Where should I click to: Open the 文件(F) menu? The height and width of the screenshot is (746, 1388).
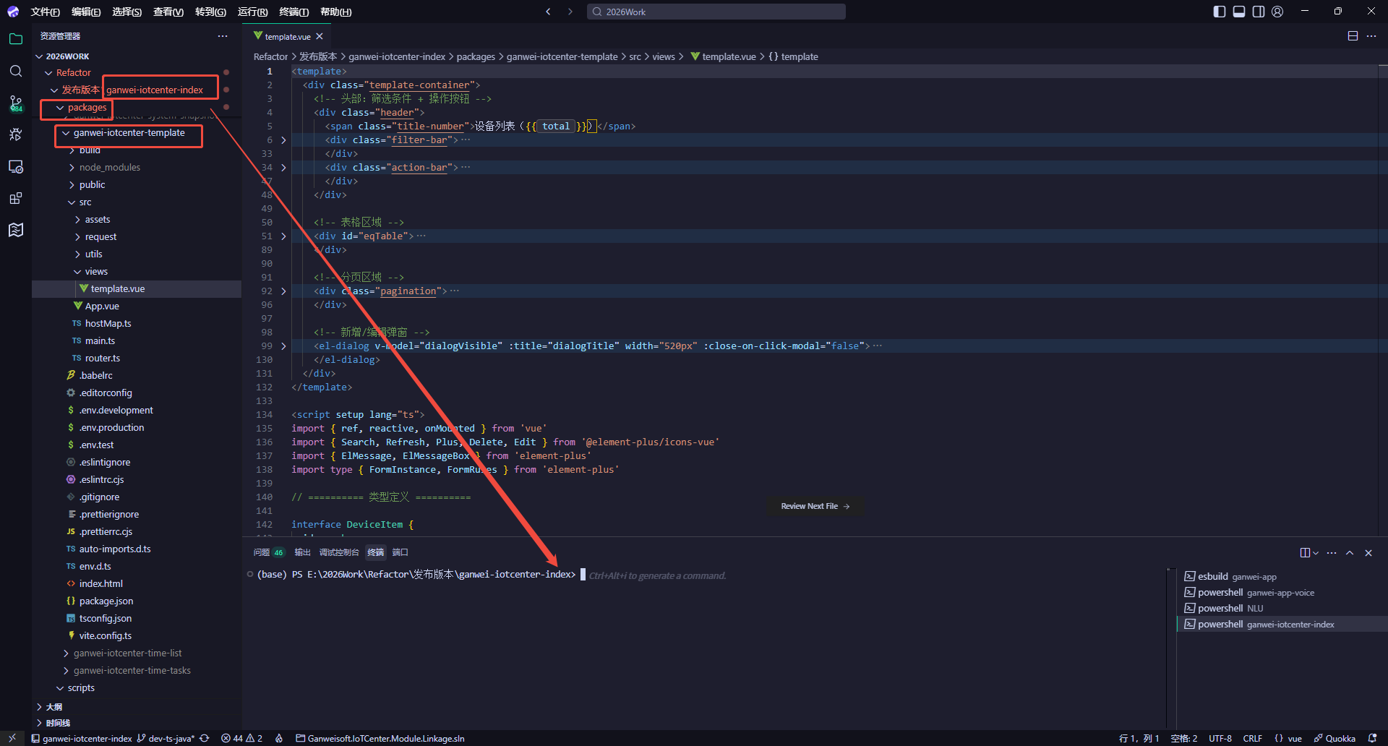tap(45, 12)
